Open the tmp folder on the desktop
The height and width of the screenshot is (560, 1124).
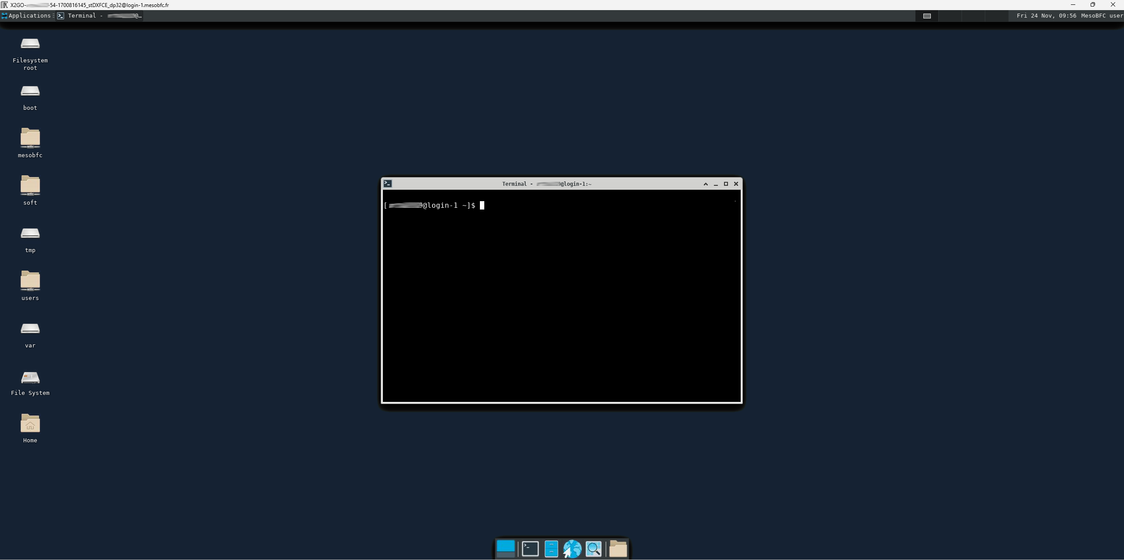point(30,233)
